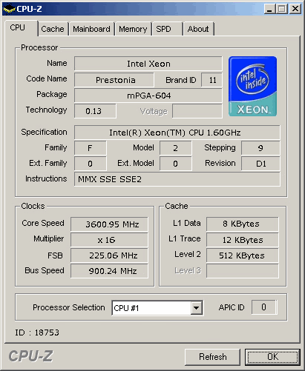This screenshot has width=305, height=371.
Task: Open the About tab
Action: (x=198, y=29)
